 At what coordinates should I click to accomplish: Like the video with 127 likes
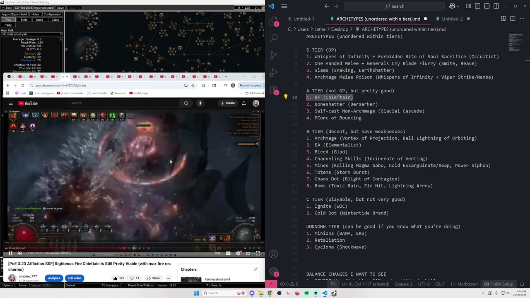point(118,278)
